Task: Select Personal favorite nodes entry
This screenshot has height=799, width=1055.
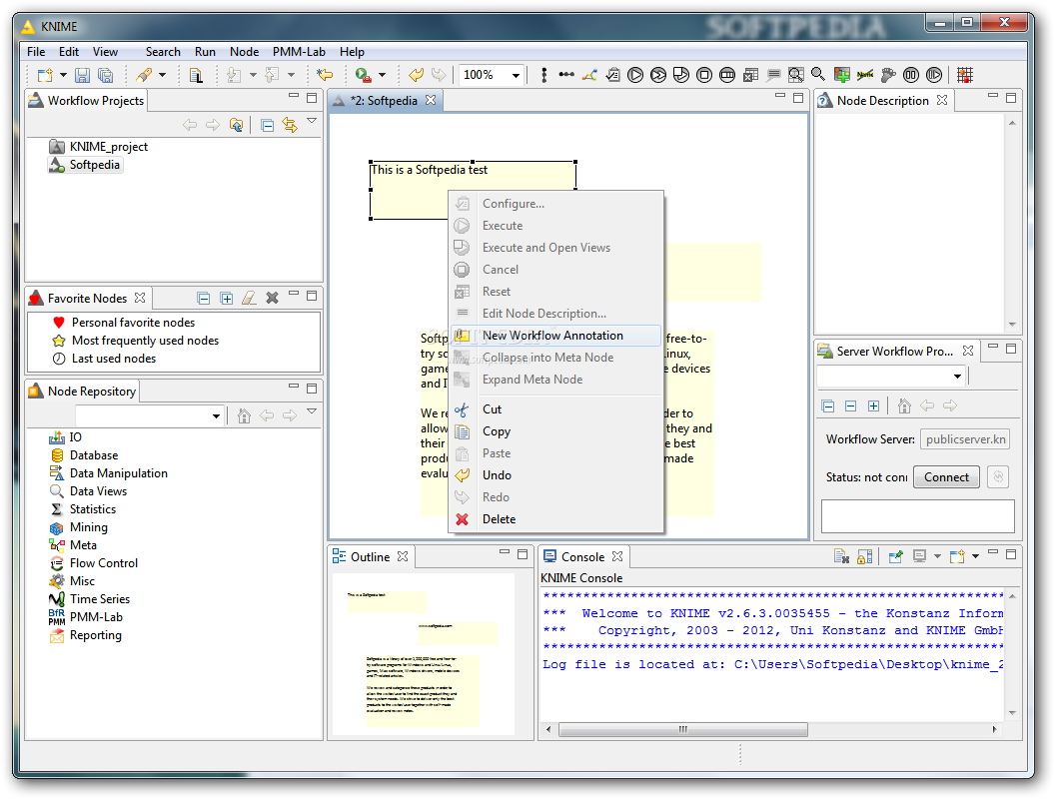Action: (133, 323)
